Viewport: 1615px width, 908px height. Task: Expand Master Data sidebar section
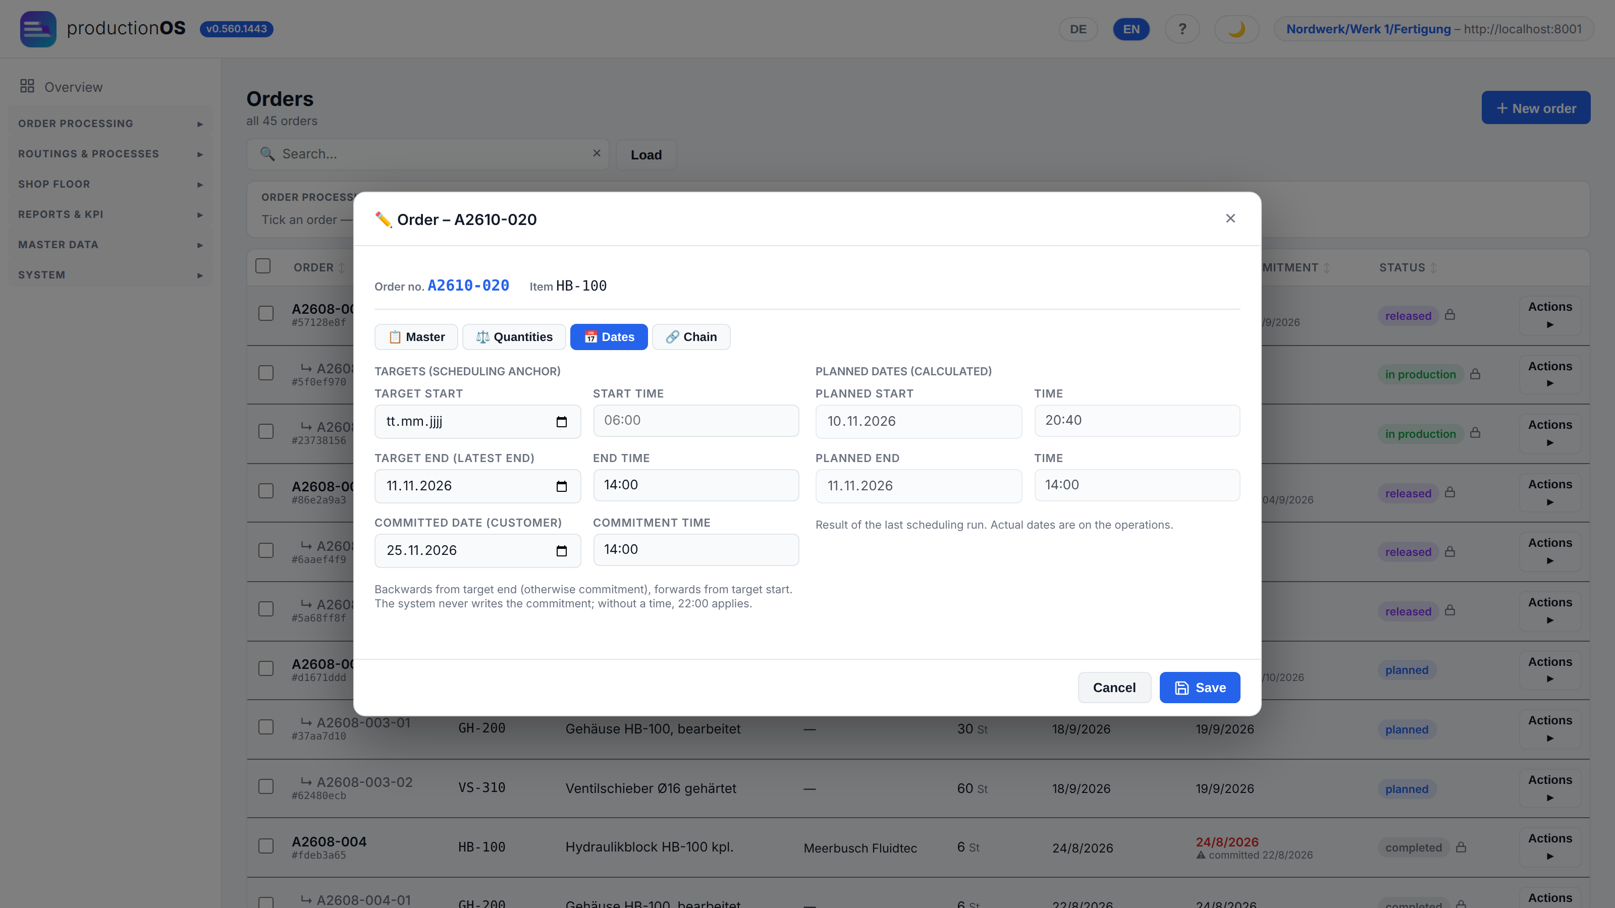[x=111, y=244]
